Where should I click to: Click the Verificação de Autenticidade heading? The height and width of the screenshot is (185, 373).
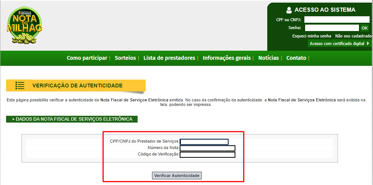click(78, 86)
